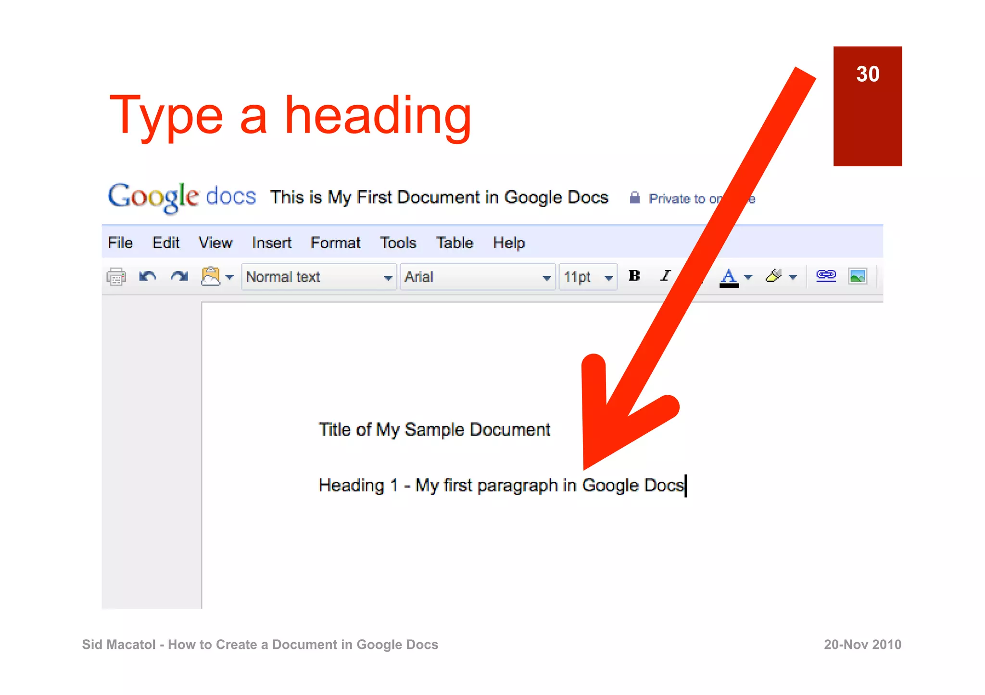Image resolution: width=985 pixels, height=695 pixels.
Task: Expand the text color dropdown arrow
Action: point(748,277)
